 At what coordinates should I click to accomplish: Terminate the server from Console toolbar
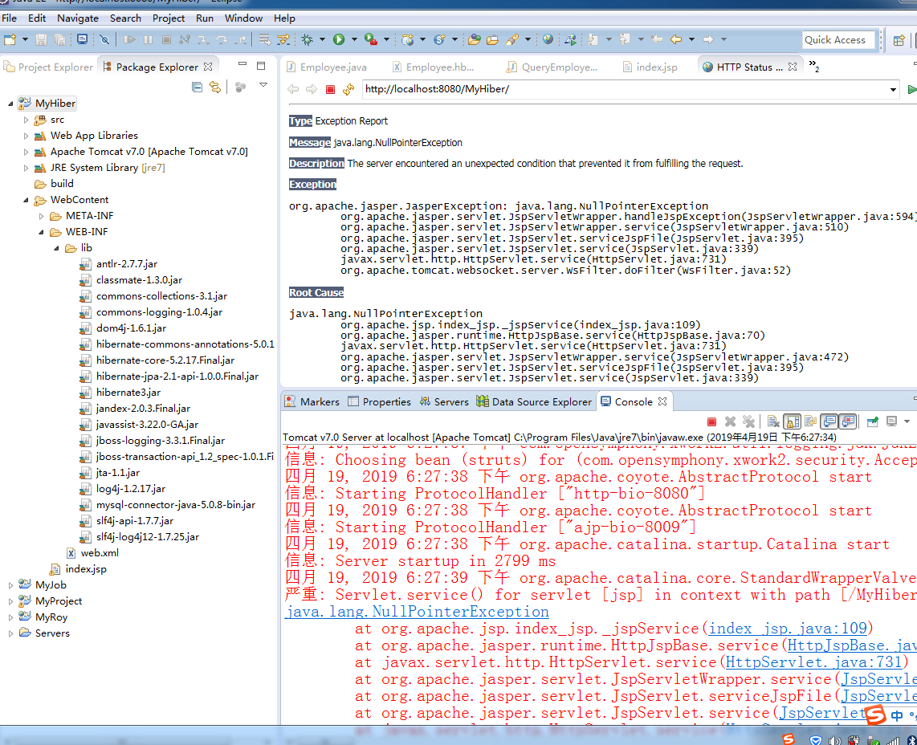click(x=711, y=421)
